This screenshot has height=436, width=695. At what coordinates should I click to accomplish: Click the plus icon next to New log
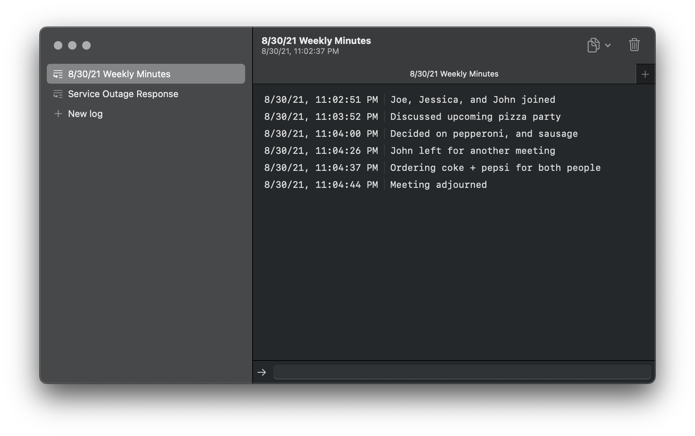[x=58, y=114]
